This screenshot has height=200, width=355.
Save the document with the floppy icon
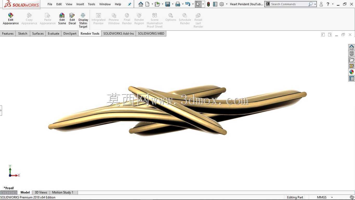point(168,4)
